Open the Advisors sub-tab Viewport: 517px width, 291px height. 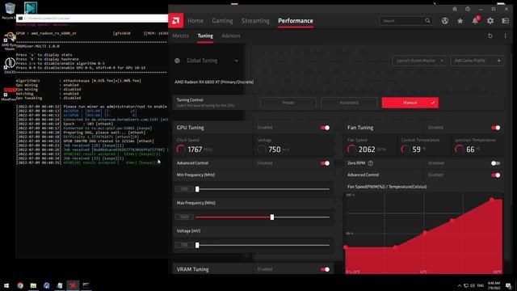click(231, 36)
